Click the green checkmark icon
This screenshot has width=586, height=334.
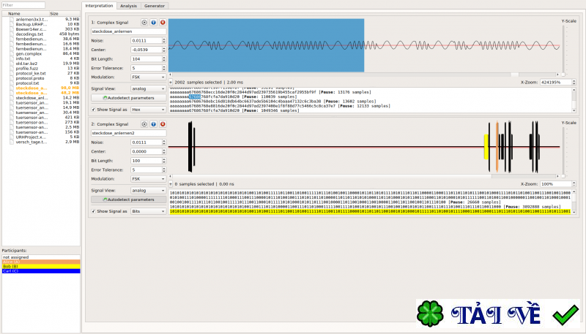coord(565,316)
